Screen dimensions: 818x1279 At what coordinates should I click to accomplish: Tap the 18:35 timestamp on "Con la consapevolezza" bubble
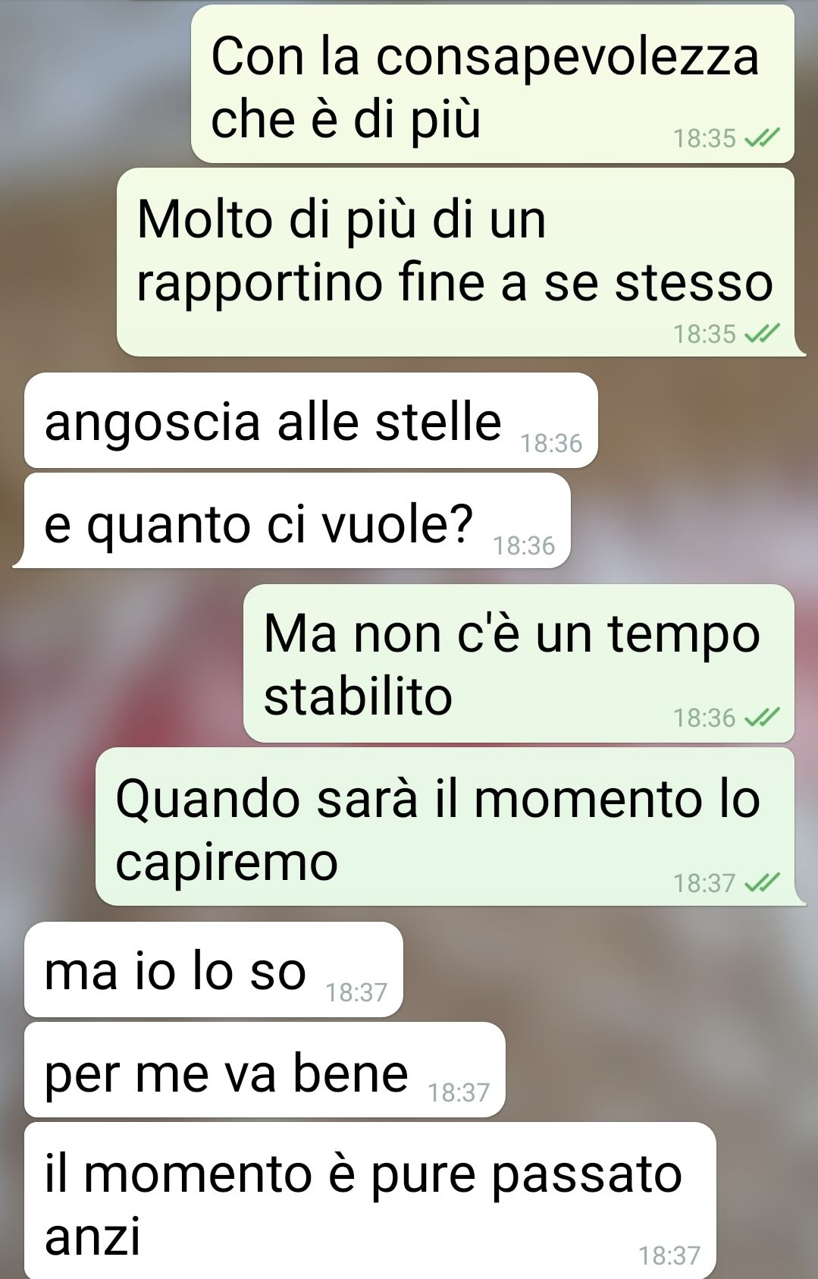704,138
